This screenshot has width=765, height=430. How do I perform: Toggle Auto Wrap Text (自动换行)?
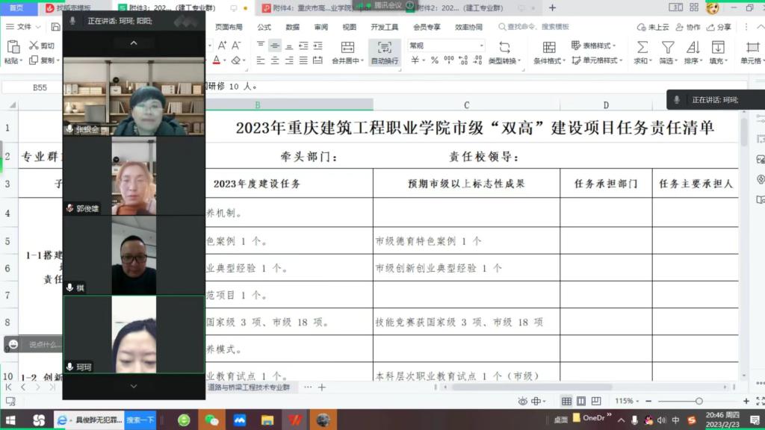[385, 47]
